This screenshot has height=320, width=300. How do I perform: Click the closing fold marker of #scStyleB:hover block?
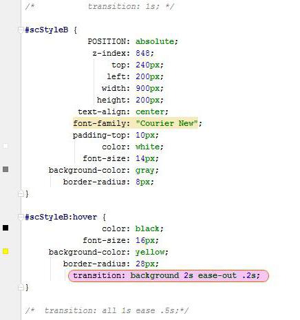click(x=21, y=288)
